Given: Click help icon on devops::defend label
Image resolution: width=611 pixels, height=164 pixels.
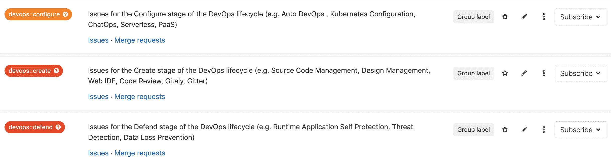Looking at the screenshot, I should [58, 127].
